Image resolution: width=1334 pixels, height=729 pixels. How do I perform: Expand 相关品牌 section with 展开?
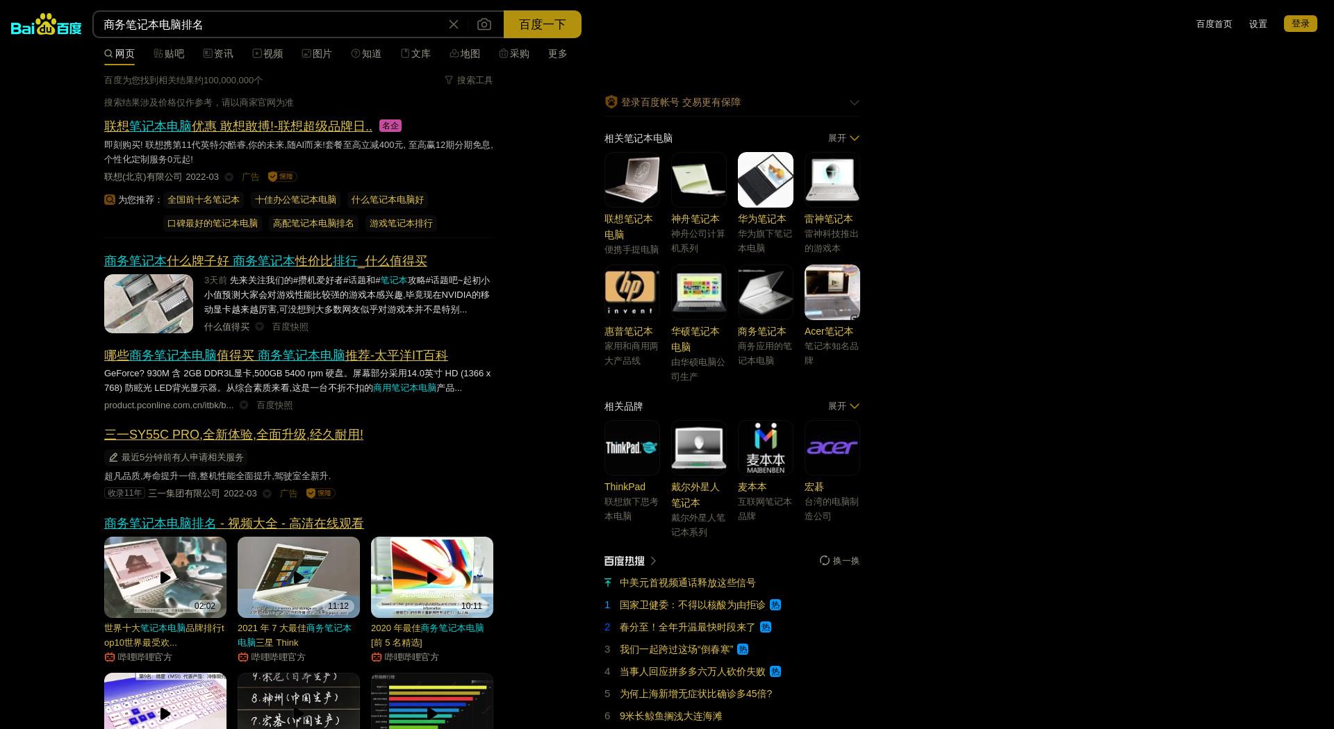843,406
